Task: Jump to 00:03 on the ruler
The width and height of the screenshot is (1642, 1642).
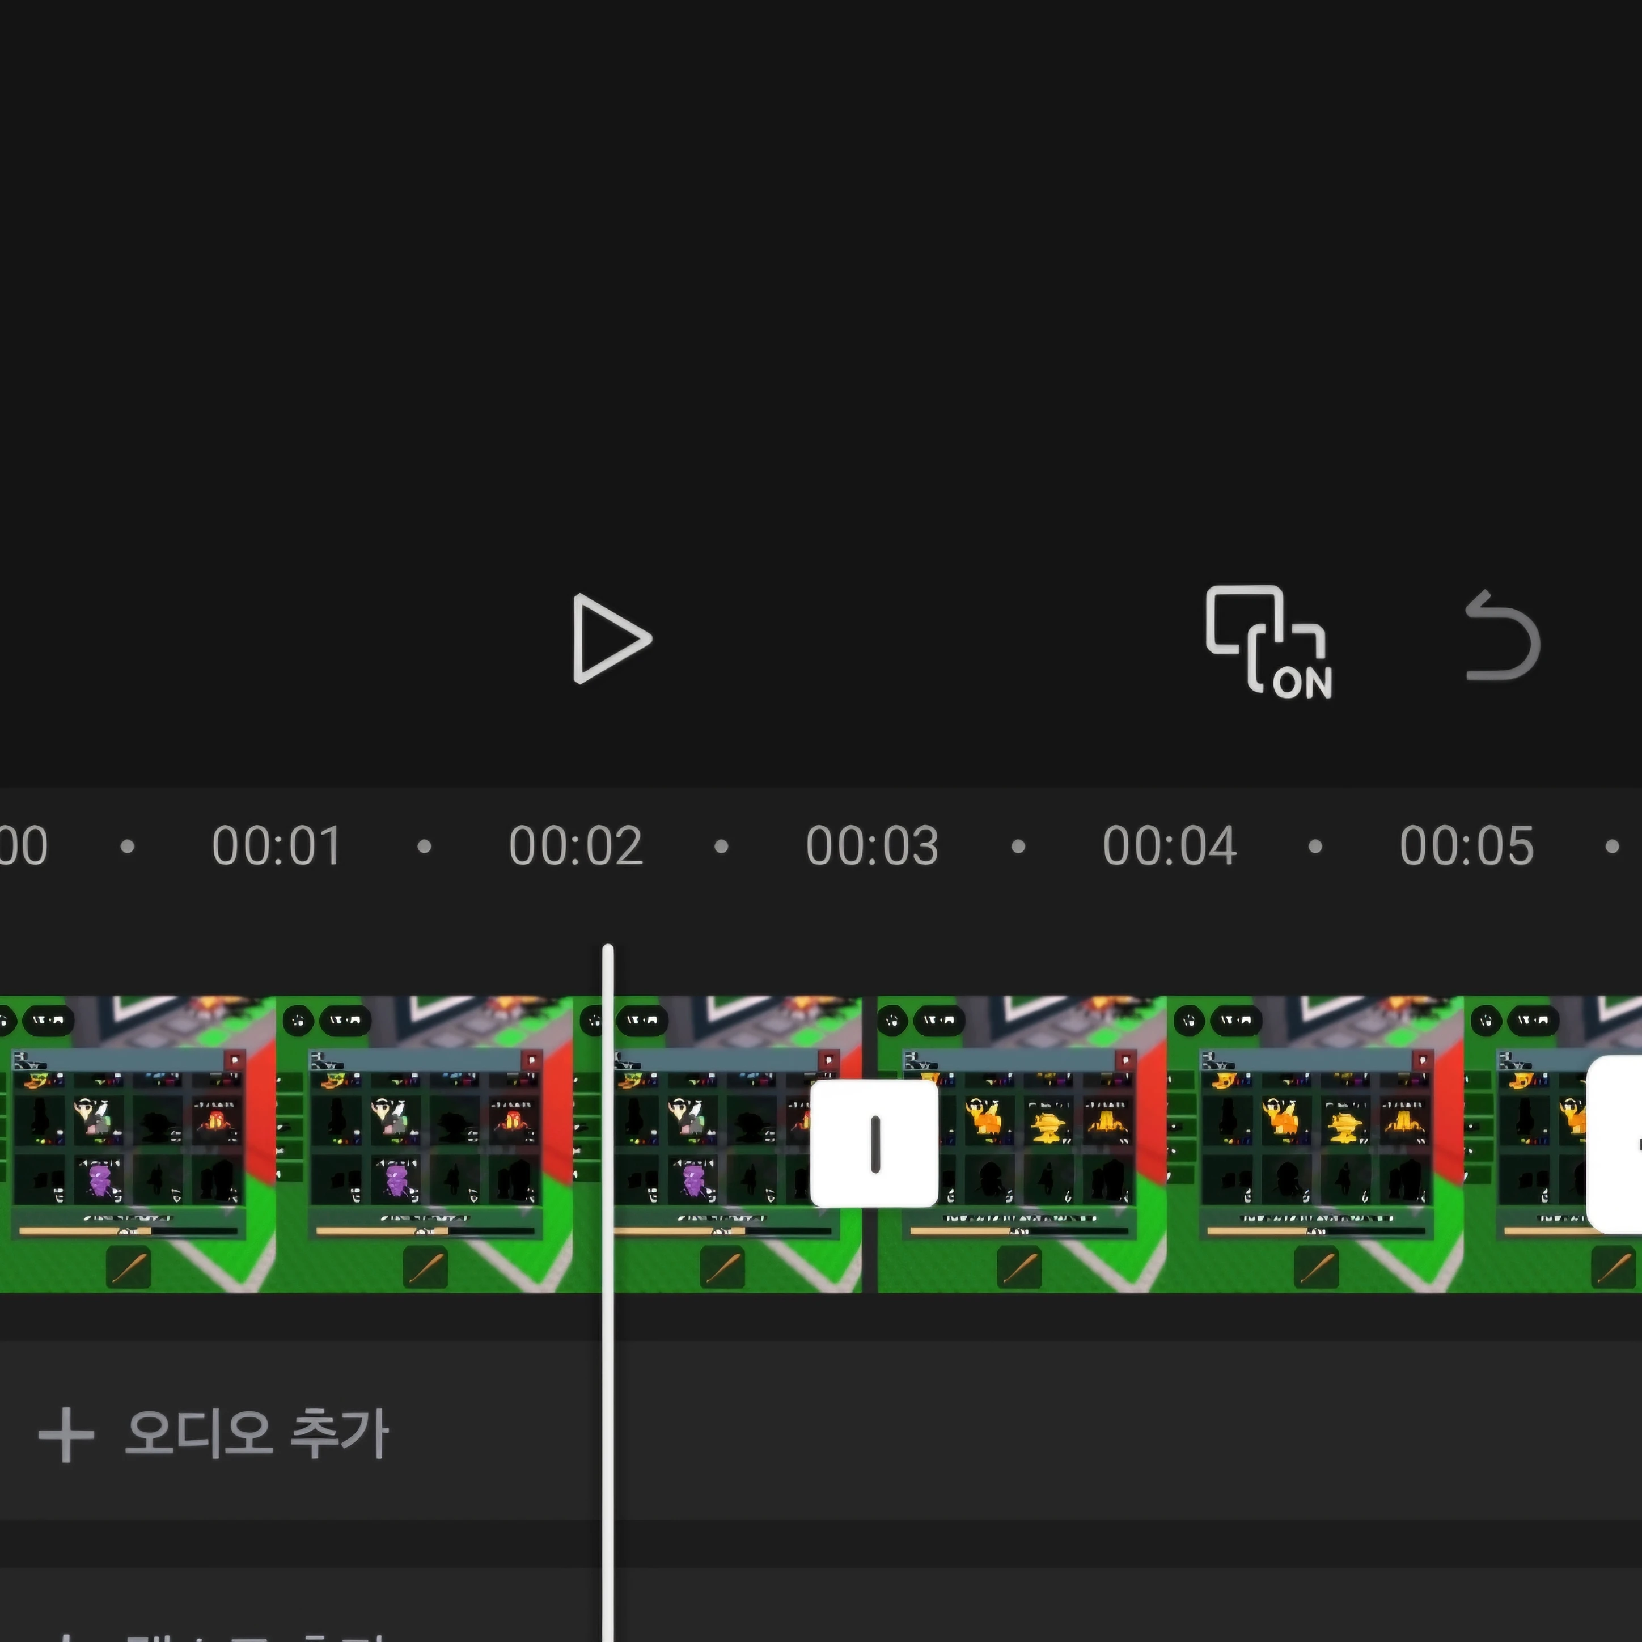Action: click(872, 845)
